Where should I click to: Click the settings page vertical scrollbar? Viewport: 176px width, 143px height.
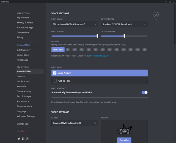coord(175,24)
